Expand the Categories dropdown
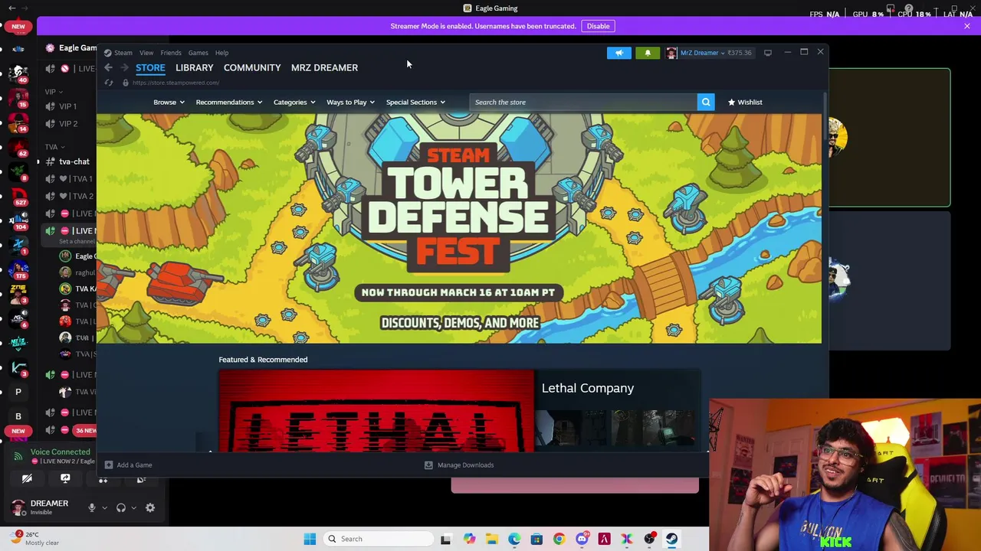Image resolution: width=981 pixels, height=551 pixels. [294, 102]
